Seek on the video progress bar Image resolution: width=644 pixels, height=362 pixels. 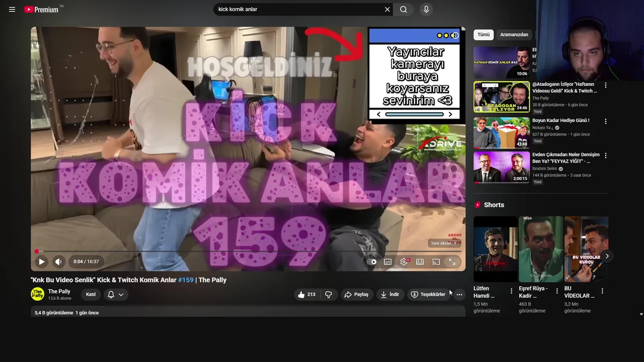(248, 251)
